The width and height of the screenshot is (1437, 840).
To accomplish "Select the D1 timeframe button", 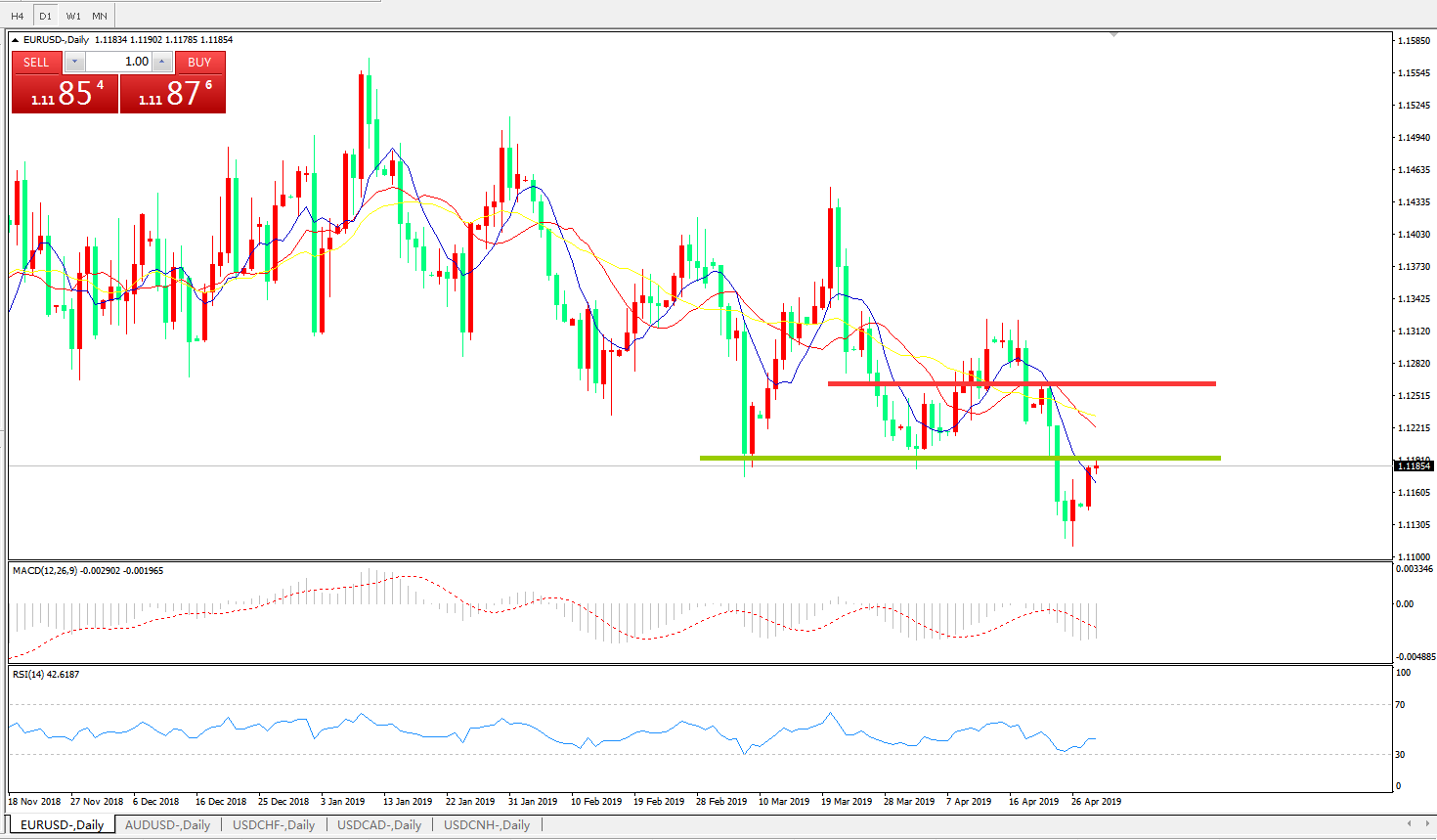I will (45, 16).
